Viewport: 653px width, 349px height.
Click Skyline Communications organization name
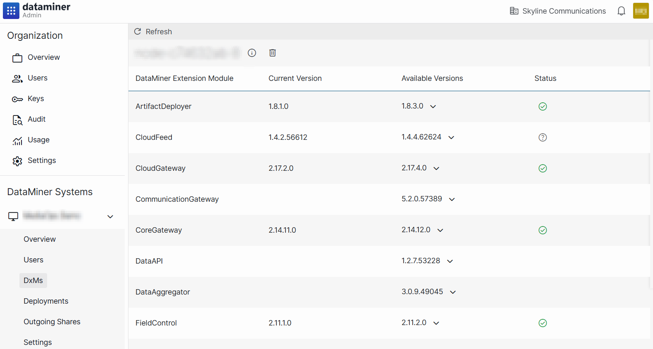click(x=564, y=11)
